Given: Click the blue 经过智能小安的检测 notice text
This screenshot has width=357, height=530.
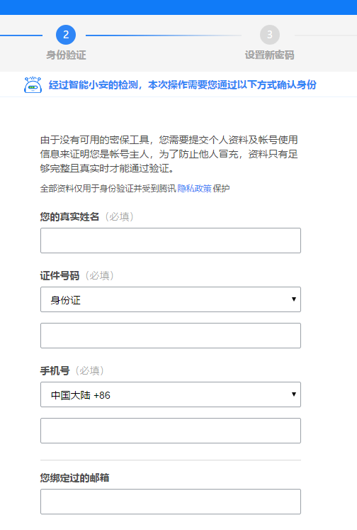Looking at the screenshot, I should (x=183, y=84).
